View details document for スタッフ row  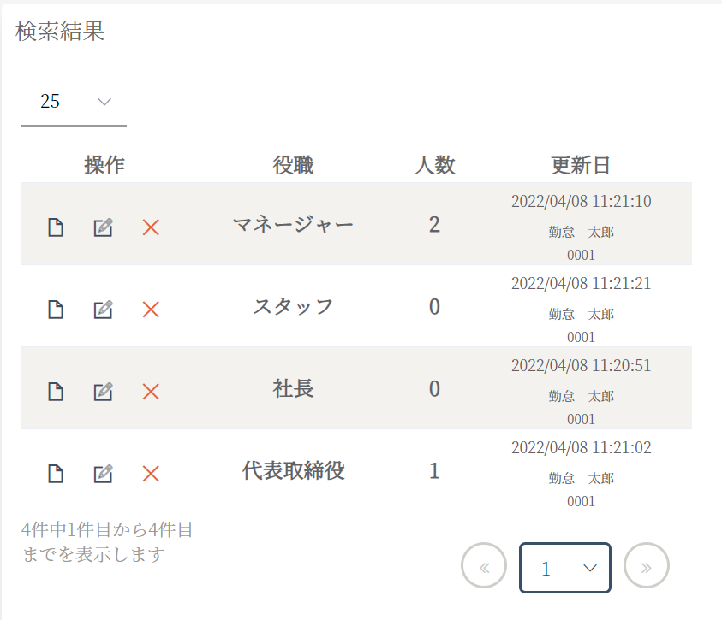point(56,310)
